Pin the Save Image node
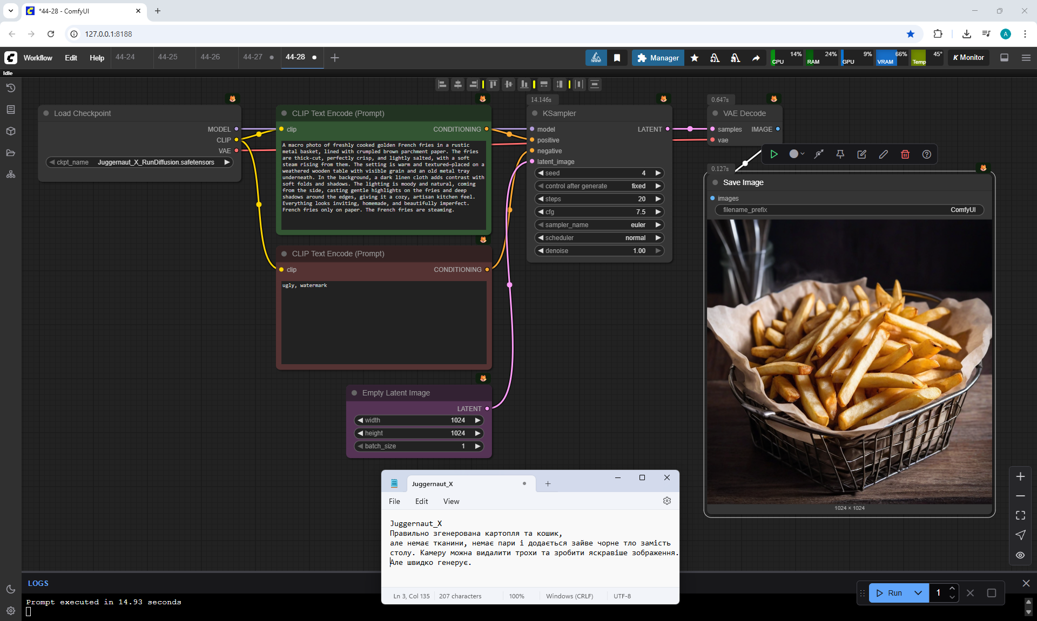Screen dimensions: 1037x621 [840, 154]
